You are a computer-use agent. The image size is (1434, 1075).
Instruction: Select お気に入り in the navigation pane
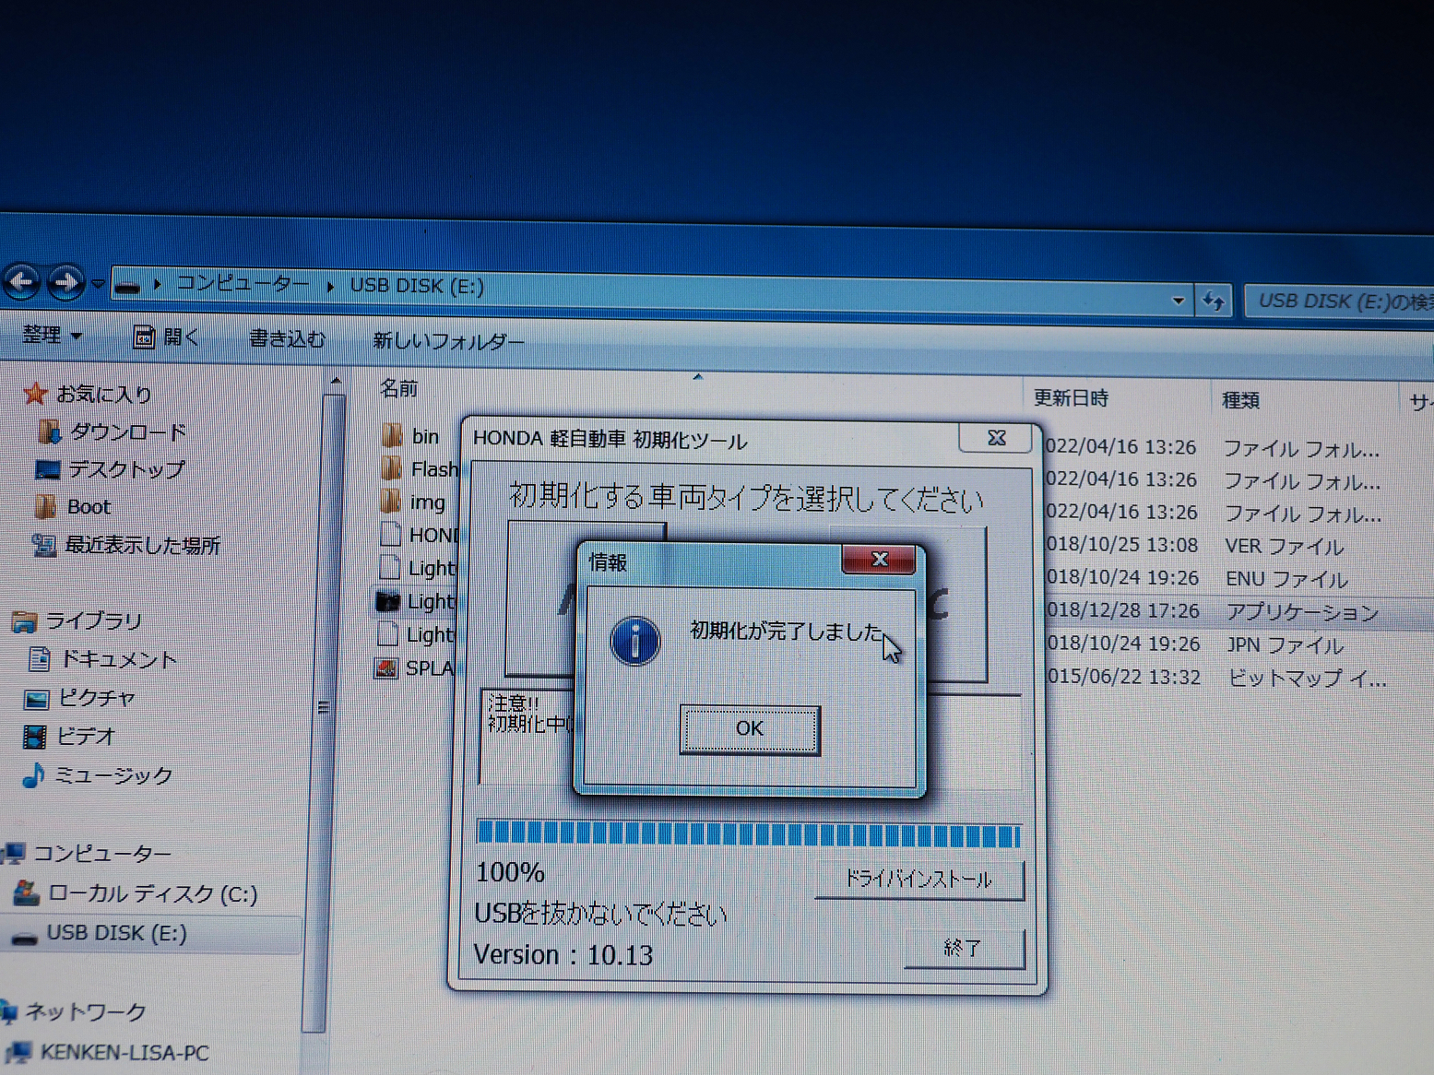(103, 395)
